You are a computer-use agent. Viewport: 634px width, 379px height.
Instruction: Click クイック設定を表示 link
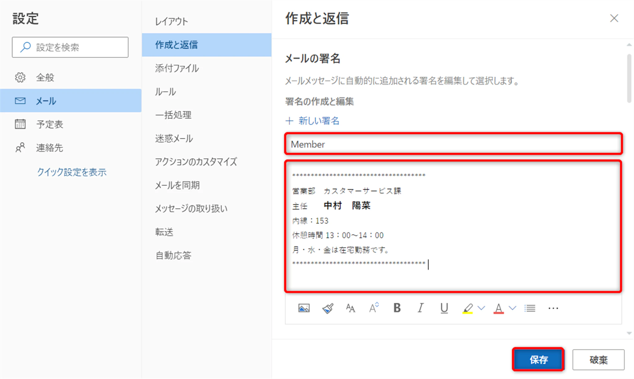pos(72,172)
